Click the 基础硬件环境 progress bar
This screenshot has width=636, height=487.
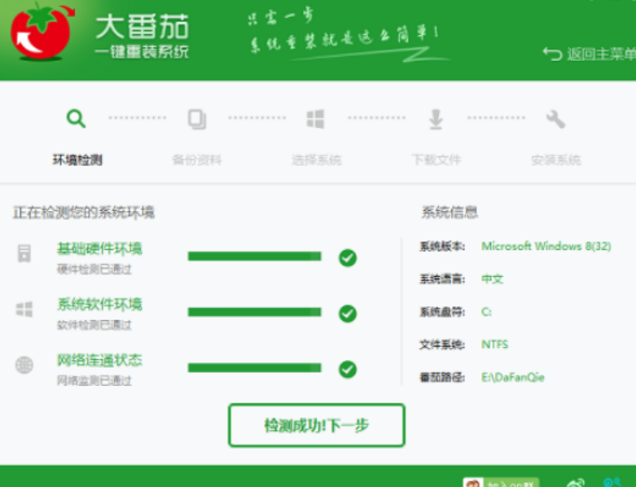[x=254, y=257]
